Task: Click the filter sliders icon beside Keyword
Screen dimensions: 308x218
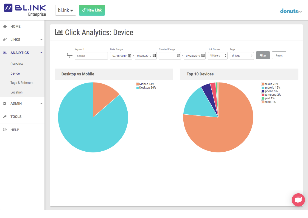Action: coord(69,56)
